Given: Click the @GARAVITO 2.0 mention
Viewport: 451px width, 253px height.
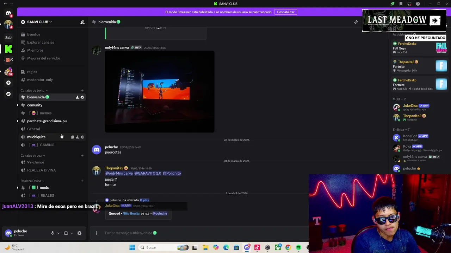Looking at the screenshot, I should [x=148, y=173].
